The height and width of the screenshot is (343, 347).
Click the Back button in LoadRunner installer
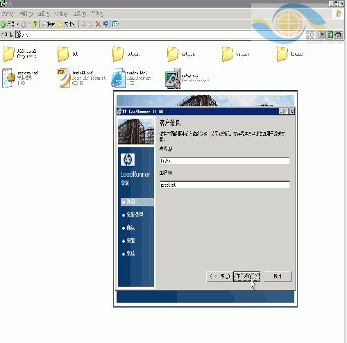pos(219,276)
